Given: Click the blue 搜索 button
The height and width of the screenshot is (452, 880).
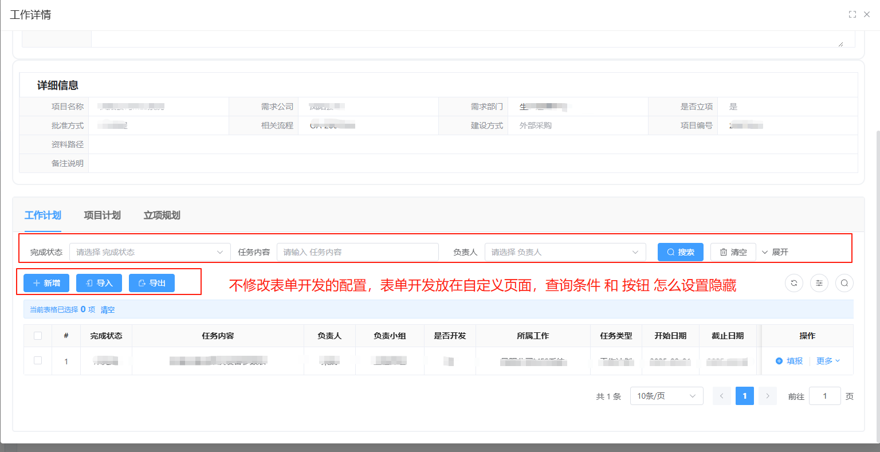Looking at the screenshot, I should [x=680, y=252].
